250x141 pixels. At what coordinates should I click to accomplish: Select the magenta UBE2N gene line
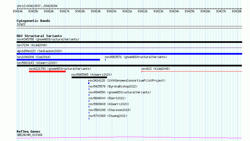coord(129,138)
